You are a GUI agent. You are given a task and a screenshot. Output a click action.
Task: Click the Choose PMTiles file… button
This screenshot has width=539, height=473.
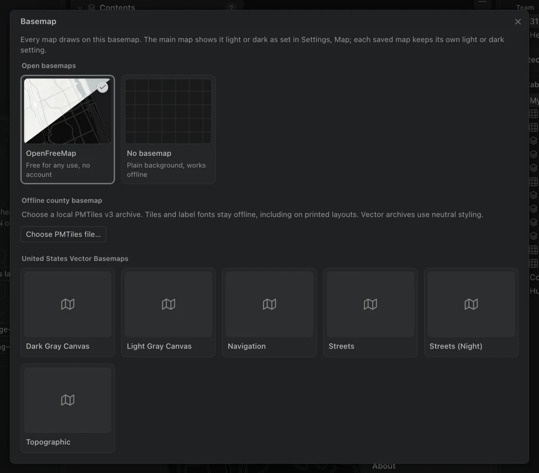[x=63, y=234]
